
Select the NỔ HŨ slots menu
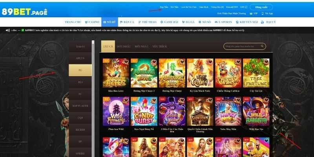click(x=110, y=22)
